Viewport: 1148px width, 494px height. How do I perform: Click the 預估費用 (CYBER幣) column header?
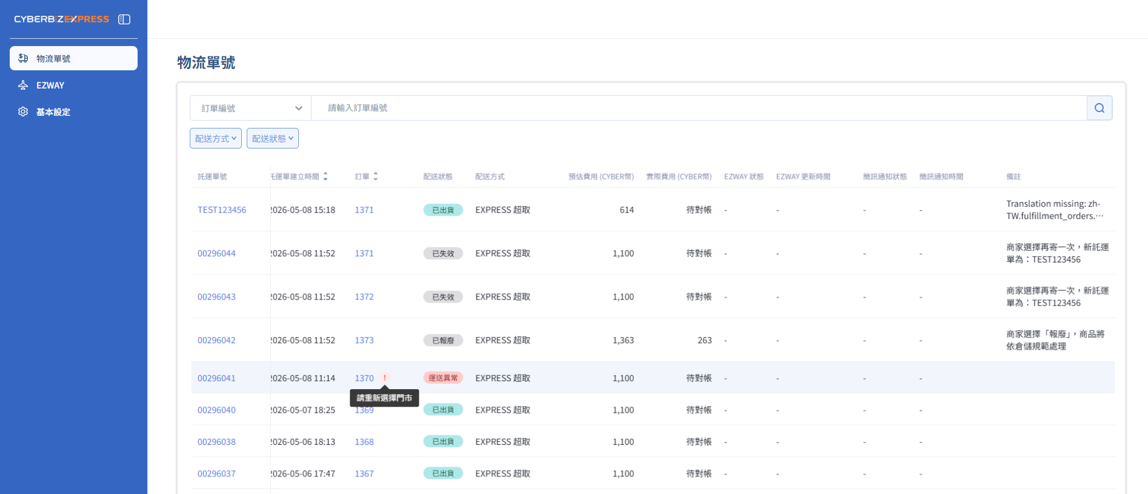[601, 177]
